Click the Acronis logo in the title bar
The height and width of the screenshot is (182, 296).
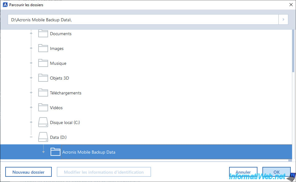(x=5, y=5)
